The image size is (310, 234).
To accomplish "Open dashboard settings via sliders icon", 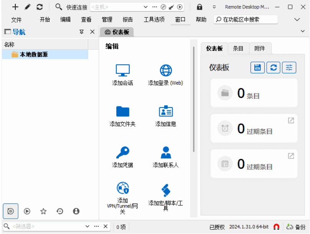I will 289,67.
